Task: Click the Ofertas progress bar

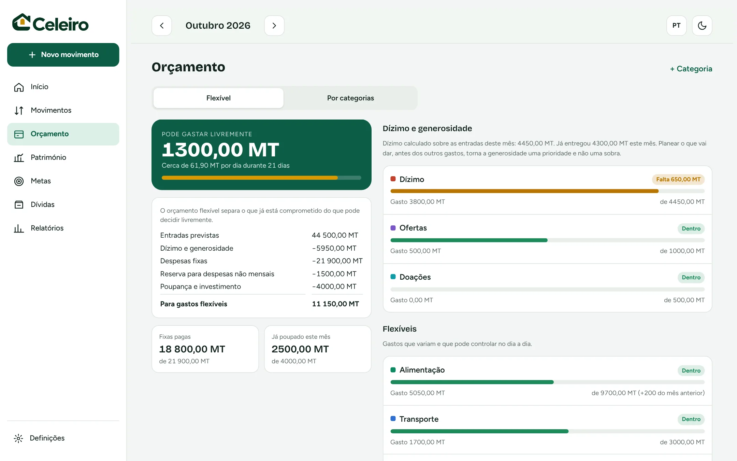Action: pyautogui.click(x=547, y=240)
